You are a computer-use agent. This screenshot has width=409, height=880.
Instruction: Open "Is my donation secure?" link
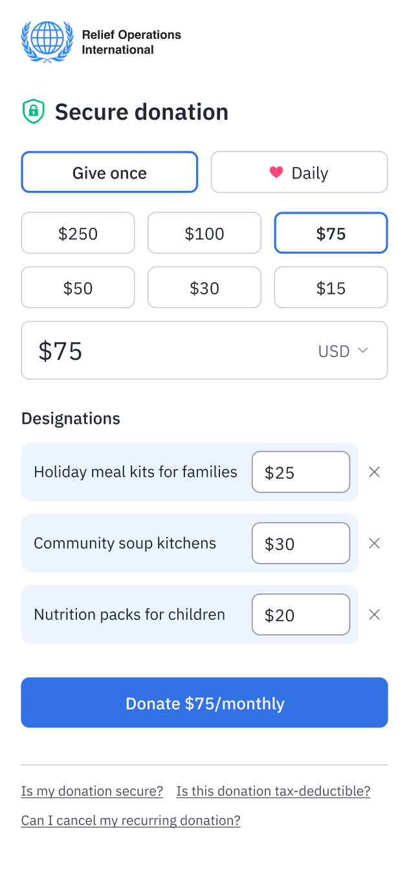[92, 791]
